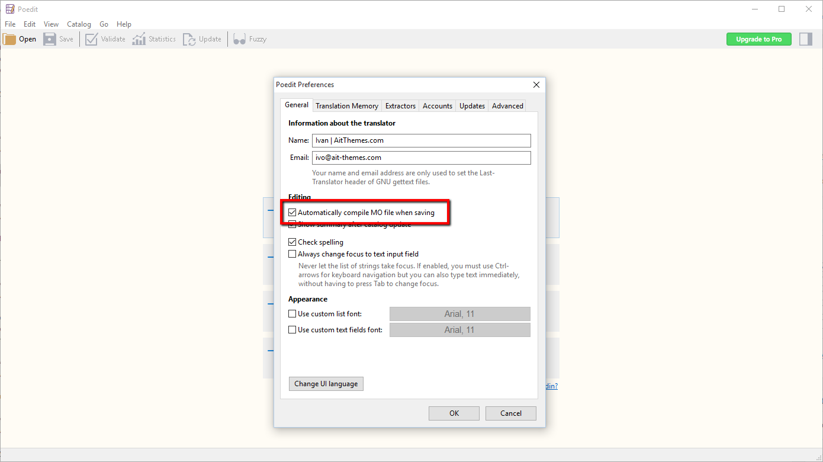
Task: Enable Always change focus to text input field
Action: [292, 254]
